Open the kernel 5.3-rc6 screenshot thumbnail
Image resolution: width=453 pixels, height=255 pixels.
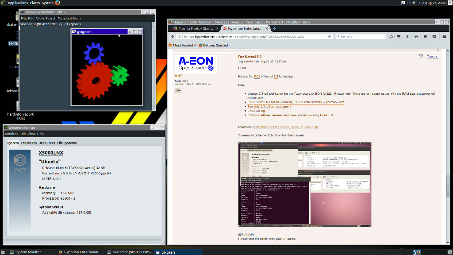304,184
